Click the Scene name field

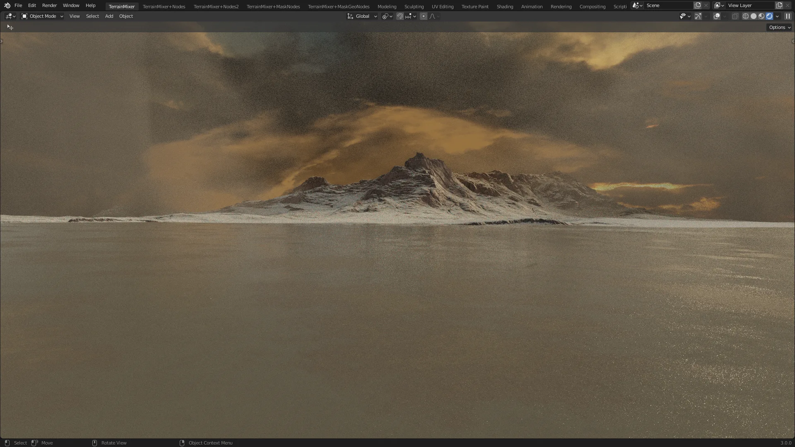[x=669, y=5]
